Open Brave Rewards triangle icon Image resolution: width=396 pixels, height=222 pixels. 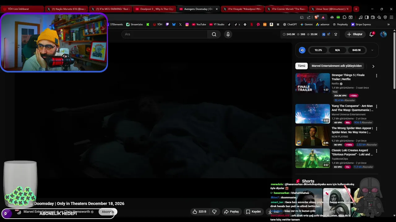(x=323, y=17)
